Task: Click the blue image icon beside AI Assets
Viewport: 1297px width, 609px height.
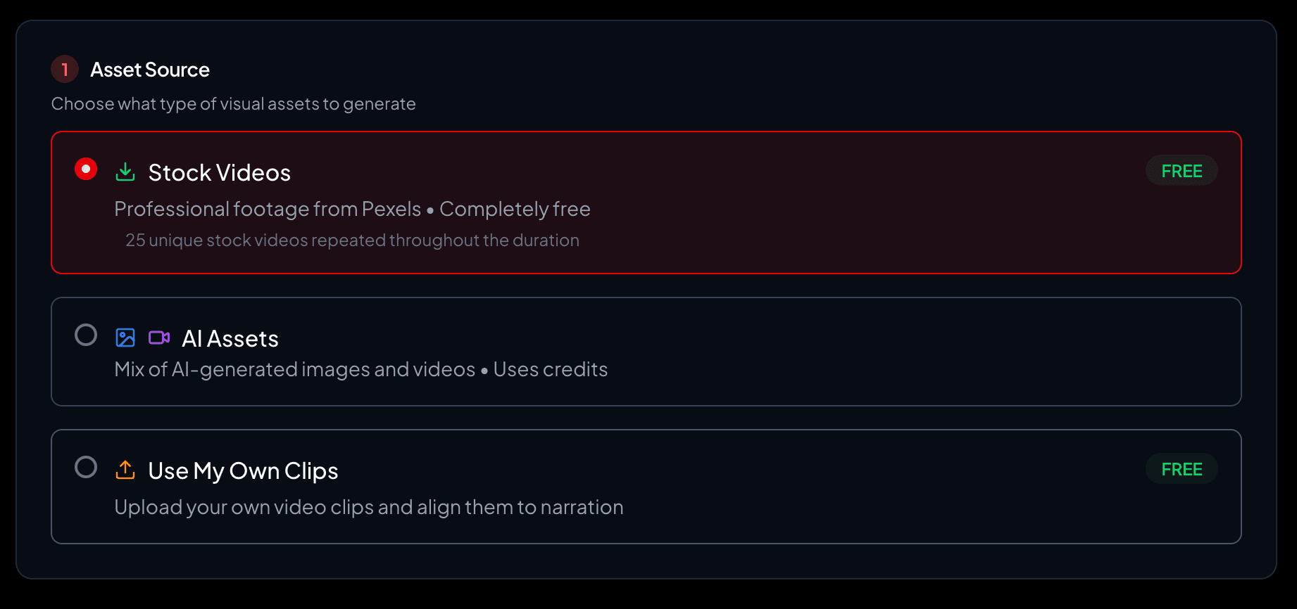Action: 125,338
